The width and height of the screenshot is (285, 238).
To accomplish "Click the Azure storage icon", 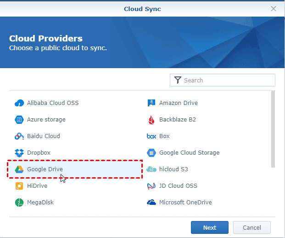I will click(19, 120).
